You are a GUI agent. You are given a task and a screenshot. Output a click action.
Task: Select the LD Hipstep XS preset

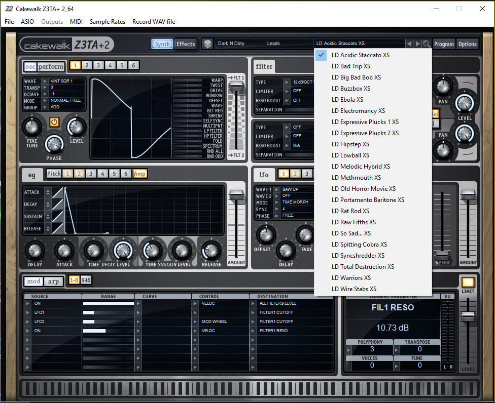pos(351,144)
